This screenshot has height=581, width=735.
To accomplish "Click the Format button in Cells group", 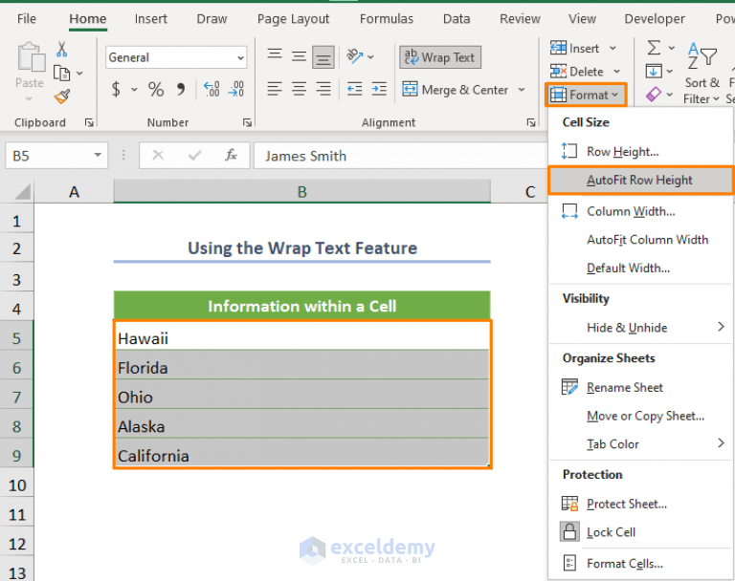I will [586, 95].
